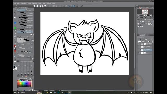Screen dimensions: 167x94
Task: Adjust the Brush Size slider
Action: click(23, 44)
